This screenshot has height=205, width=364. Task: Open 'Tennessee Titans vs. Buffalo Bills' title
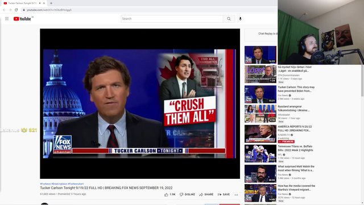pyautogui.click(x=295, y=148)
